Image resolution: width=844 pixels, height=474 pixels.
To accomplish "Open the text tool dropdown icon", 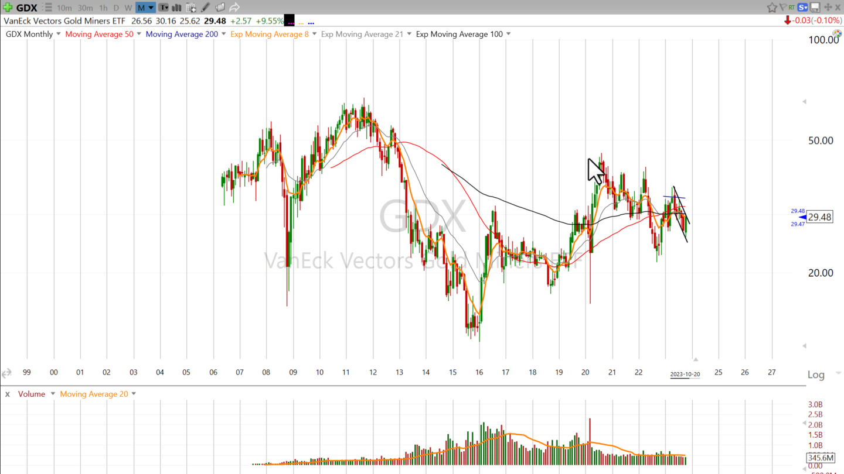I will (x=164, y=8).
